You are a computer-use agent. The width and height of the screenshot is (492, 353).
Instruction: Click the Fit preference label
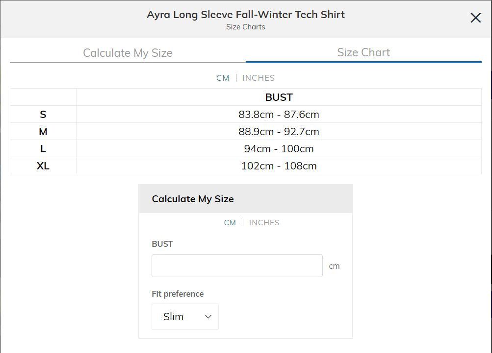(178, 294)
